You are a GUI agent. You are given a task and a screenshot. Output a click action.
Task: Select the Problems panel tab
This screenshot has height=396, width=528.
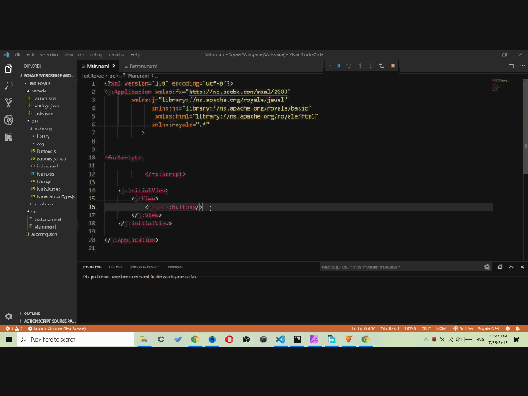point(92,266)
